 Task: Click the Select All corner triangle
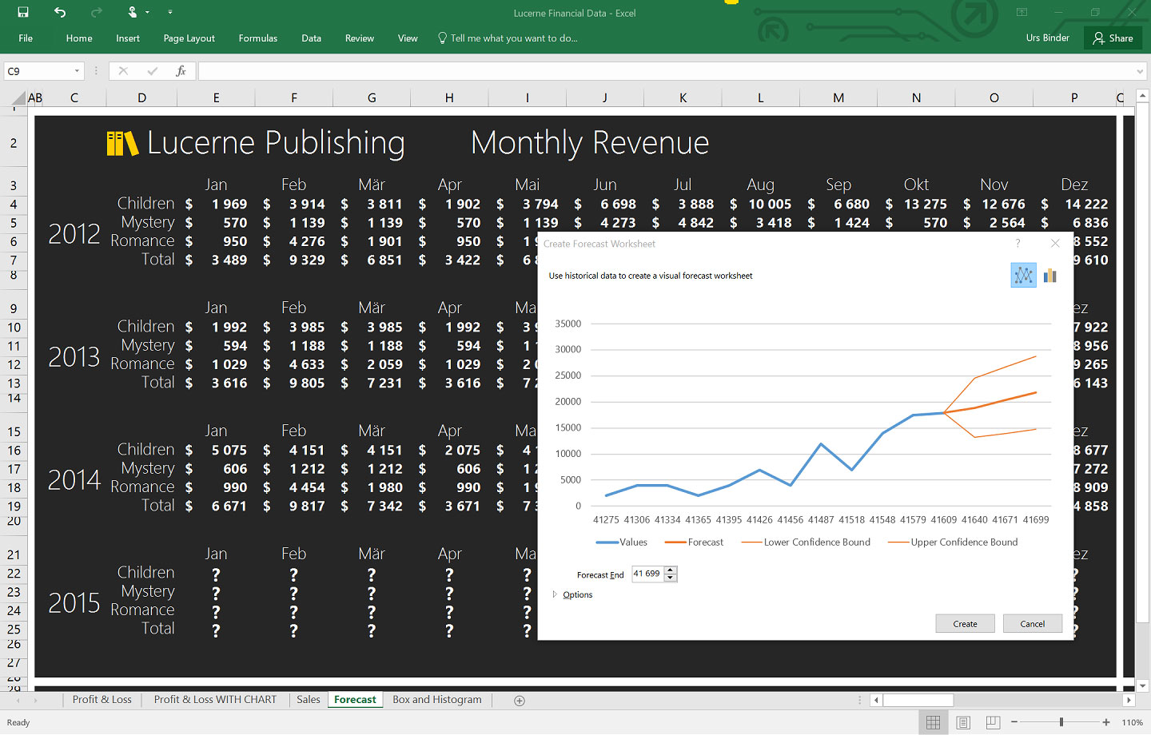tap(19, 98)
